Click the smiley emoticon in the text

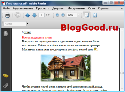click(x=95, y=49)
